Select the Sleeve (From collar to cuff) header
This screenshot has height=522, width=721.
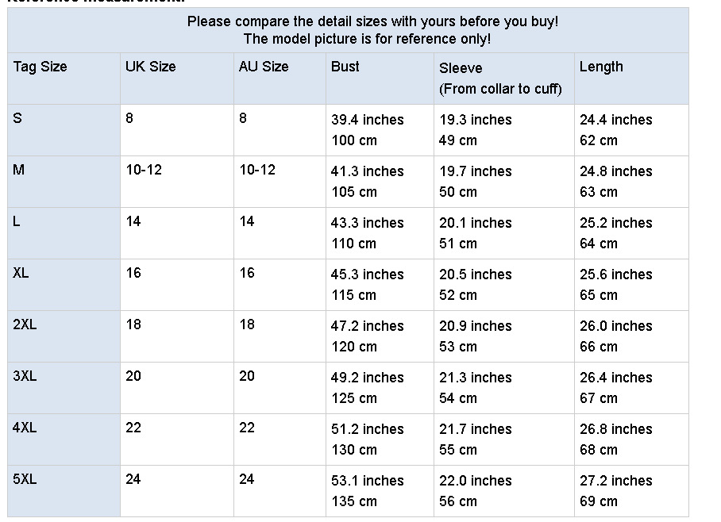tap(500, 78)
